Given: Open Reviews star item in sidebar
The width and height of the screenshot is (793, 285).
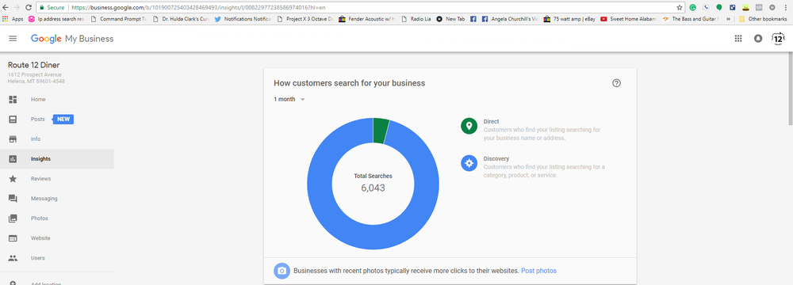Looking at the screenshot, I should [x=56, y=178].
